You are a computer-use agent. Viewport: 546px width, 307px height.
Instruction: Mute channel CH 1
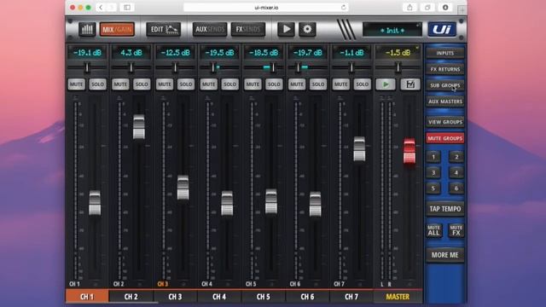tap(76, 84)
